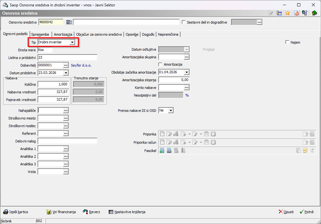The image size is (321, 224).
Task: Open the Analitika 1 lookup ellipsis button
Action: pos(66,149)
